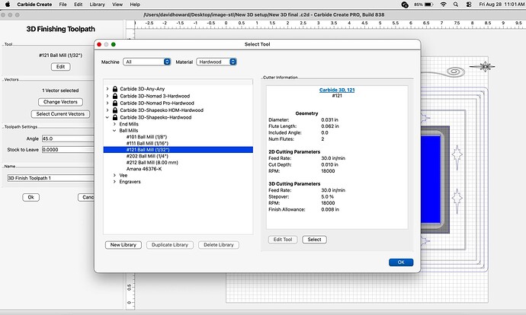The image size is (526, 315).
Task: Open the Apple menu
Action: (x=8, y=5)
